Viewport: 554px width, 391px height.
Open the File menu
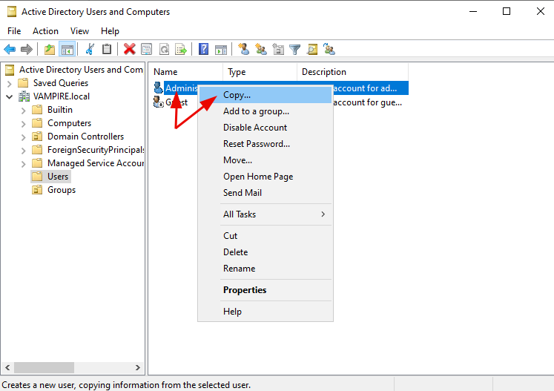click(x=14, y=31)
